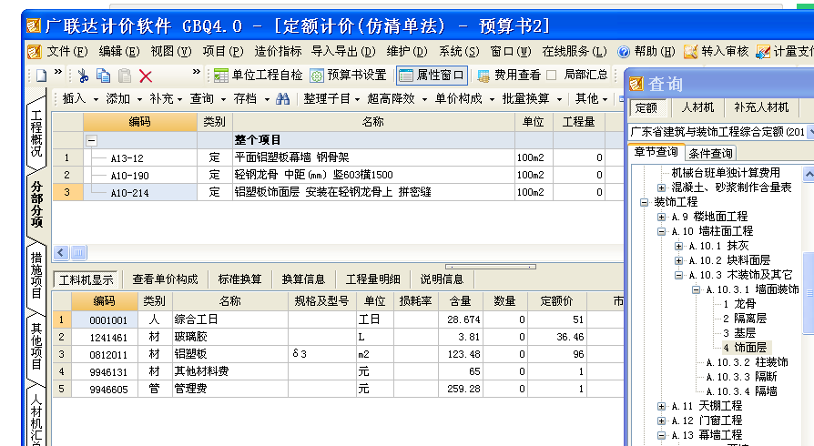This screenshot has width=814, height=446.
Task: Open the 添加 dropdown
Action: click(x=124, y=98)
